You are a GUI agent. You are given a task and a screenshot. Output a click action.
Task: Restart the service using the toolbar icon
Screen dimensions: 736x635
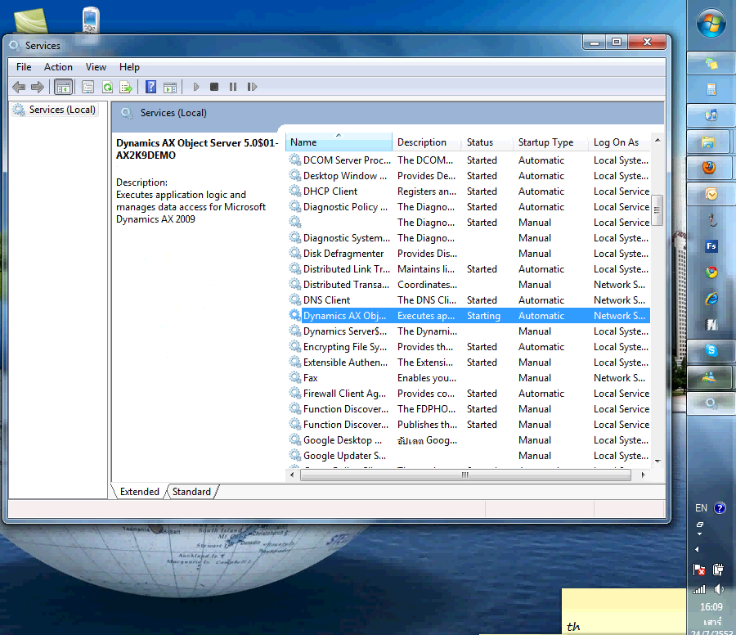(x=253, y=87)
